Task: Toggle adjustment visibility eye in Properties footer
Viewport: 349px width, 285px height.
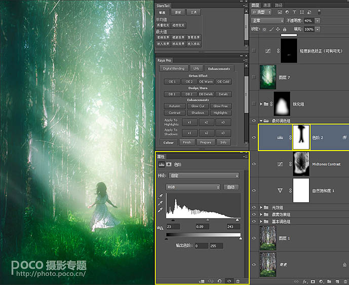Action: coord(229,281)
